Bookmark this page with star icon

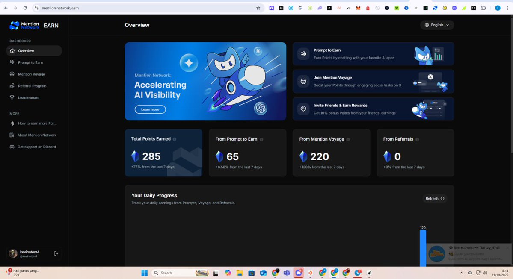coord(258,8)
